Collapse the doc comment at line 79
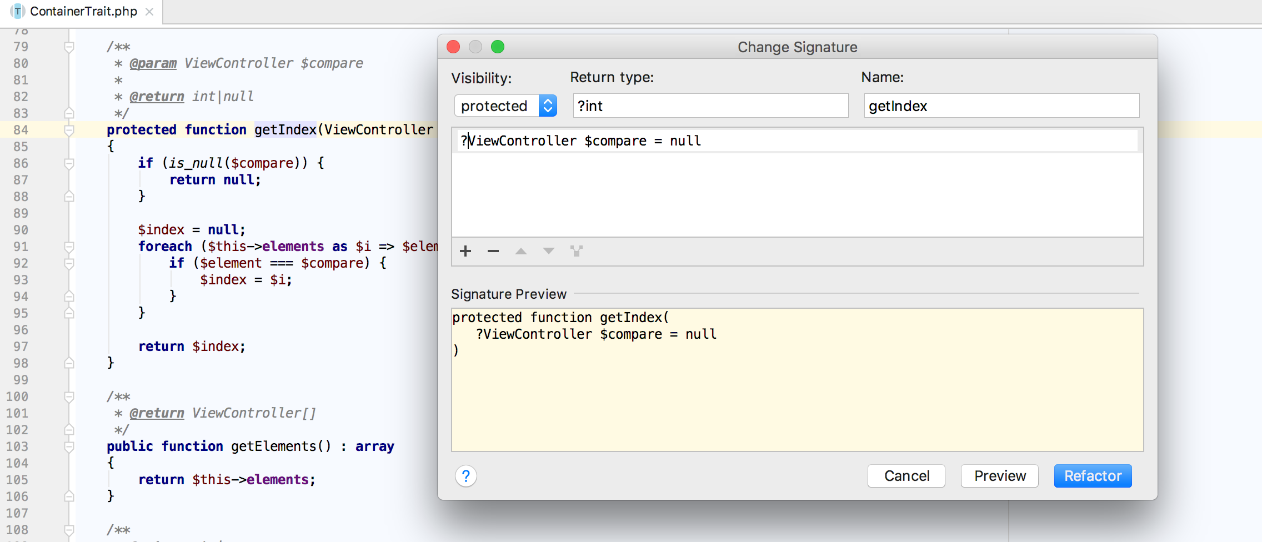This screenshot has width=1262, height=542. 69,47
